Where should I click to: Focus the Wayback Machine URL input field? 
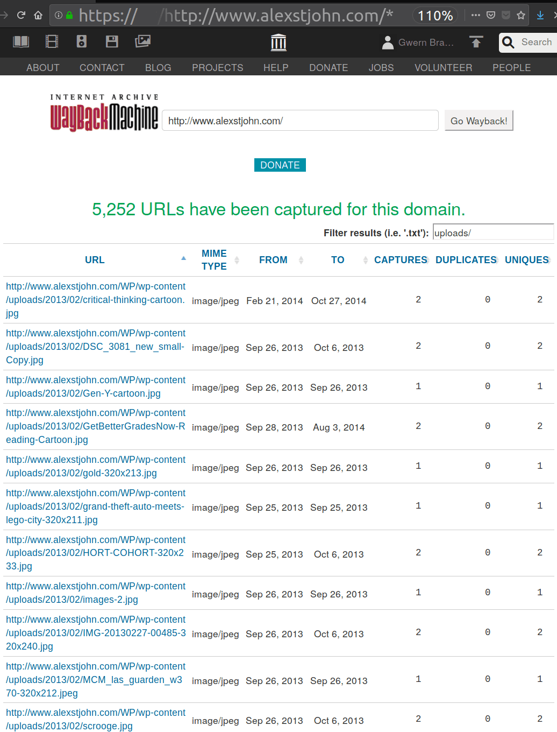pyautogui.click(x=300, y=121)
